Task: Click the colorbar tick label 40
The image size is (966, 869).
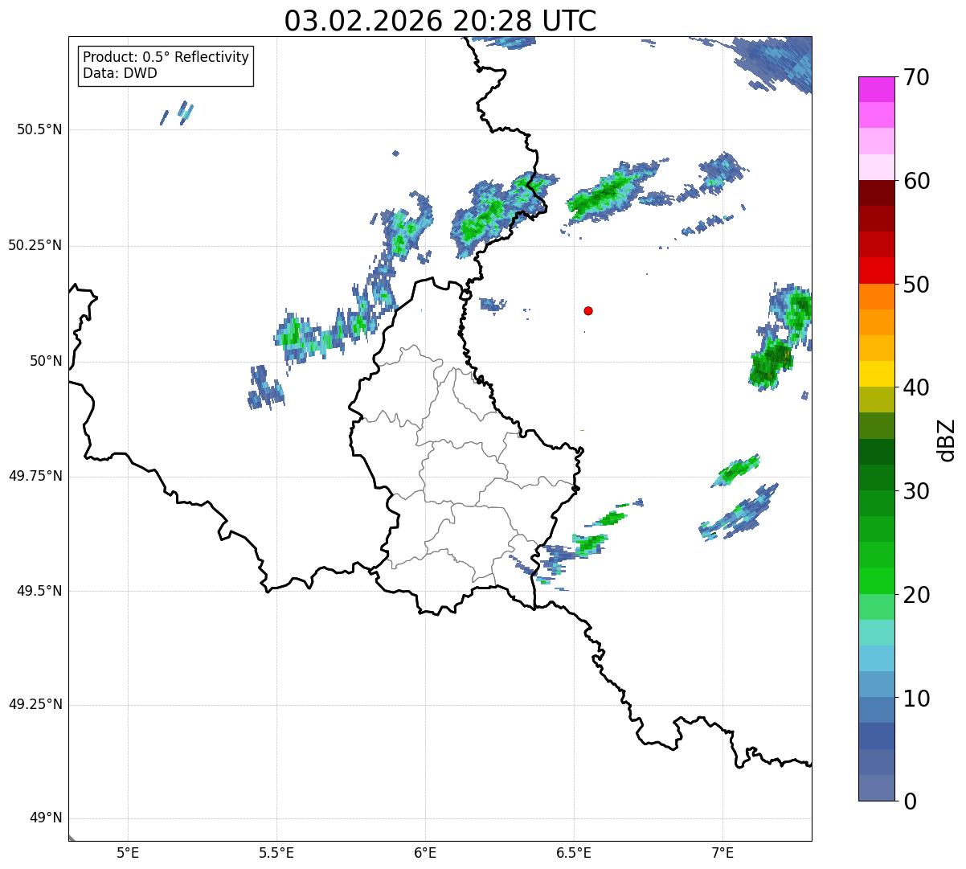Action: click(916, 387)
